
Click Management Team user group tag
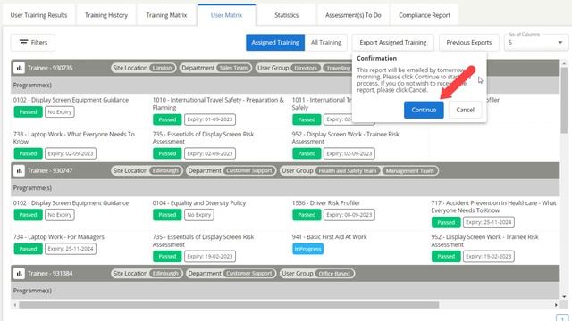[409, 170]
